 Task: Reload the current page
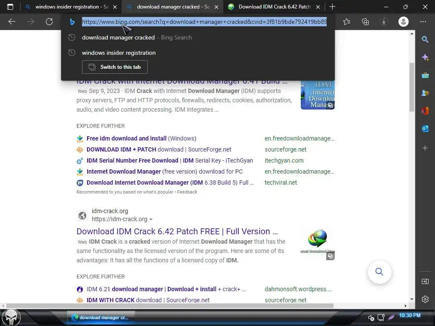coord(49,22)
